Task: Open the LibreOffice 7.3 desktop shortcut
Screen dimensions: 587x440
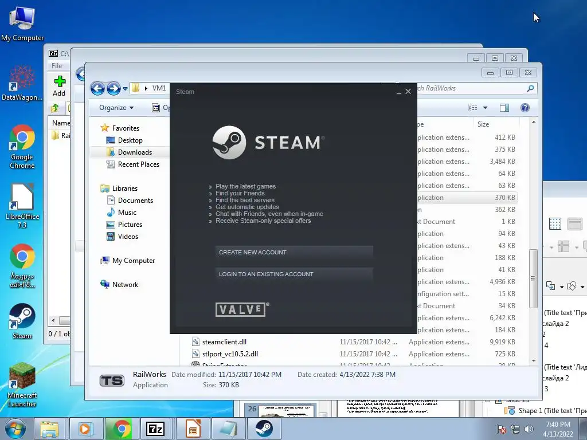Action: click(22, 206)
